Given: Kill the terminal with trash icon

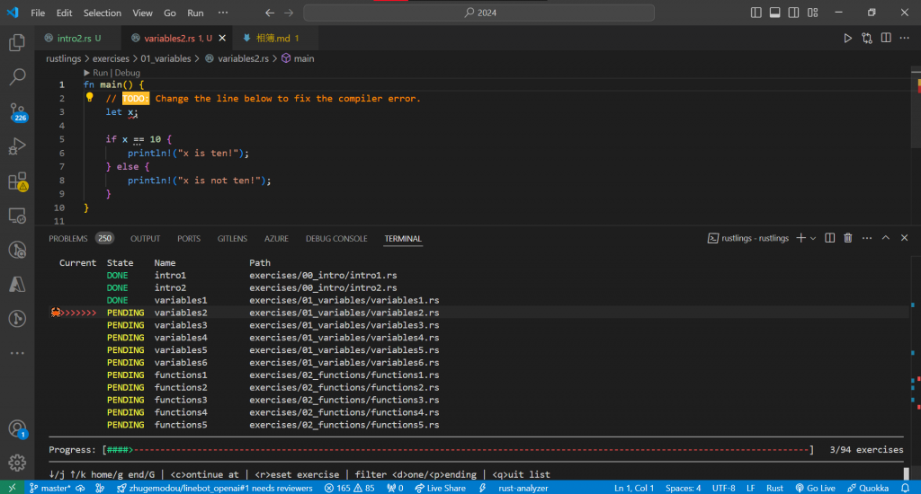Looking at the screenshot, I should tap(847, 238).
